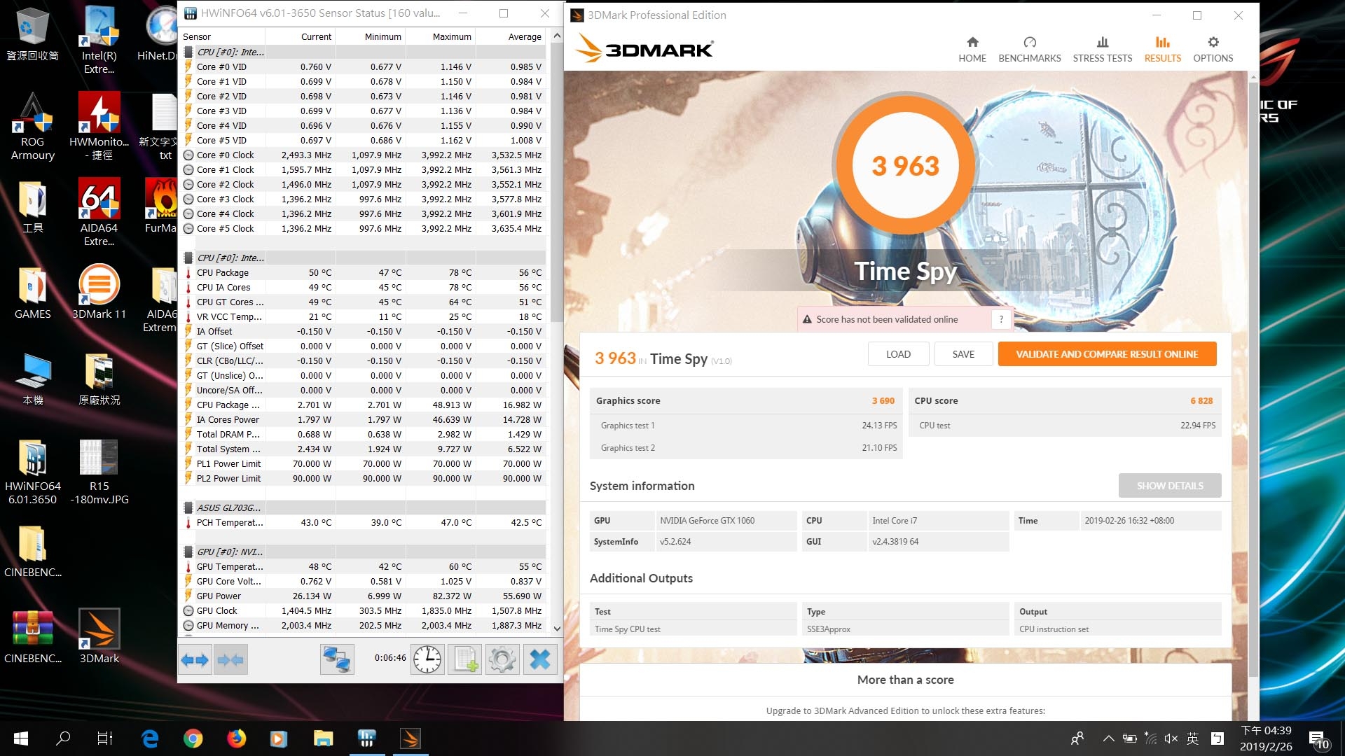Open the R15 -180mv.JPG desktop file
Viewport: 1345px width, 756px height.
(99, 472)
